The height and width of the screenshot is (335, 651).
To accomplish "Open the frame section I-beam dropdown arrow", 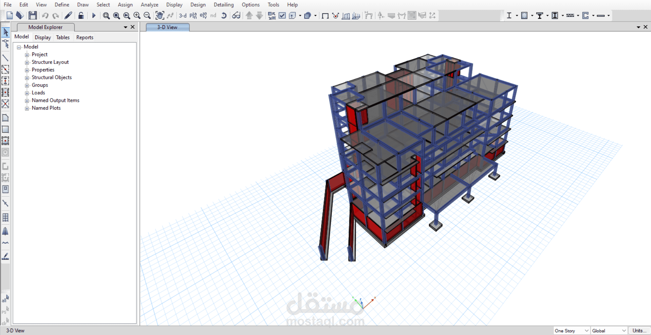I will point(517,16).
